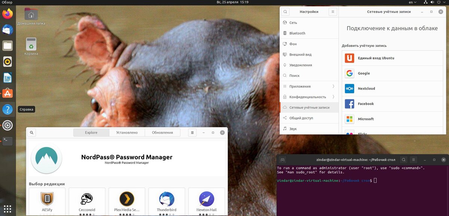The image size is (449, 216).
Task: Open LibreOffice Writer dock icon
Action: [x=7, y=78]
